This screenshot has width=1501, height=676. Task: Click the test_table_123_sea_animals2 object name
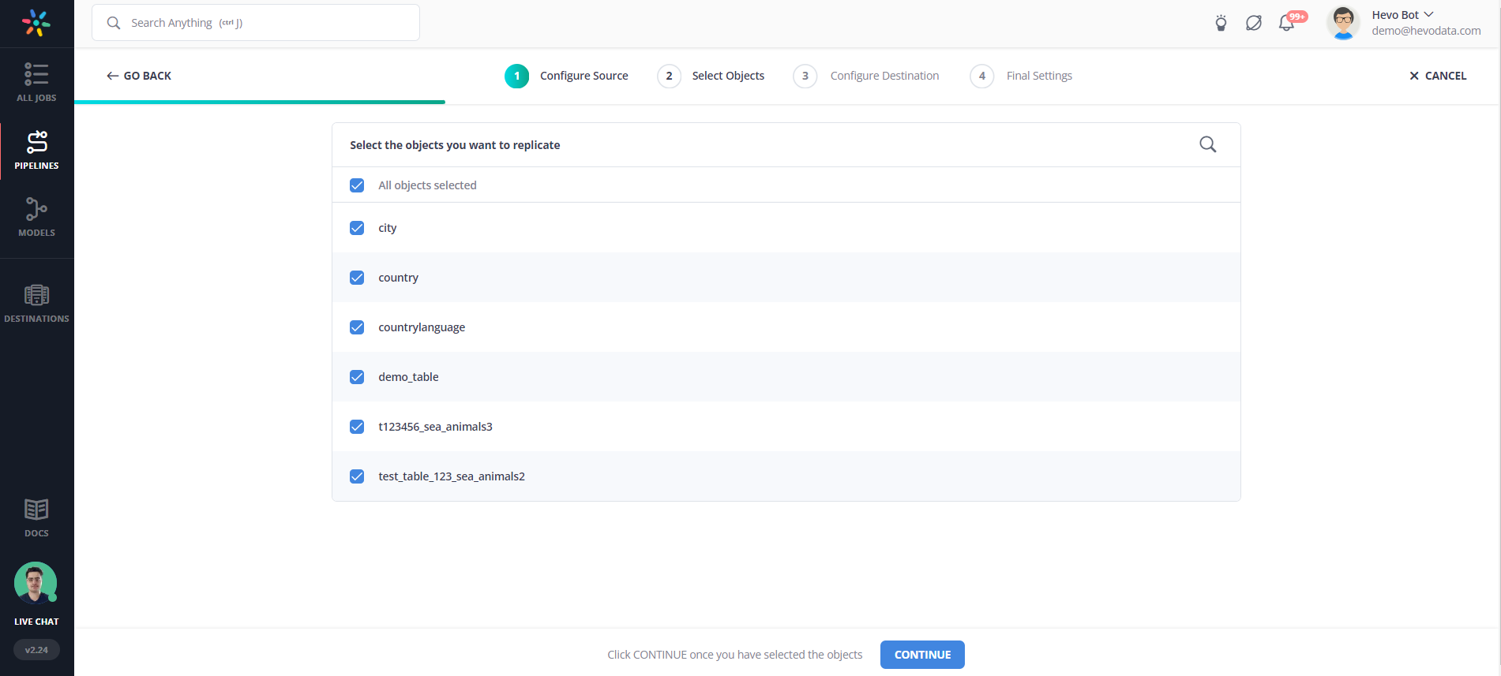pyautogui.click(x=452, y=476)
